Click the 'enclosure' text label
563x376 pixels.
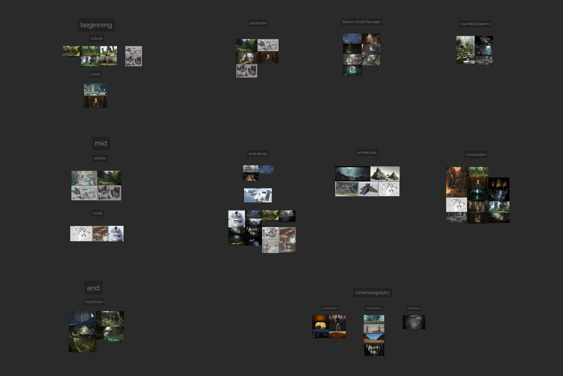(413, 308)
